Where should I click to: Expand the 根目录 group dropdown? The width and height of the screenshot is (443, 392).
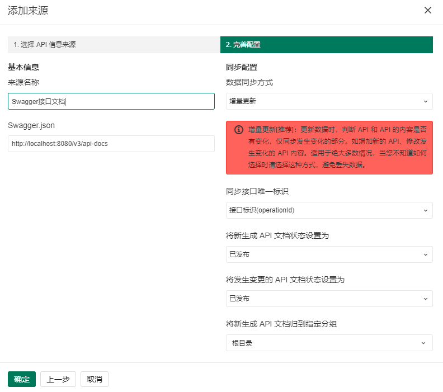[329, 343]
